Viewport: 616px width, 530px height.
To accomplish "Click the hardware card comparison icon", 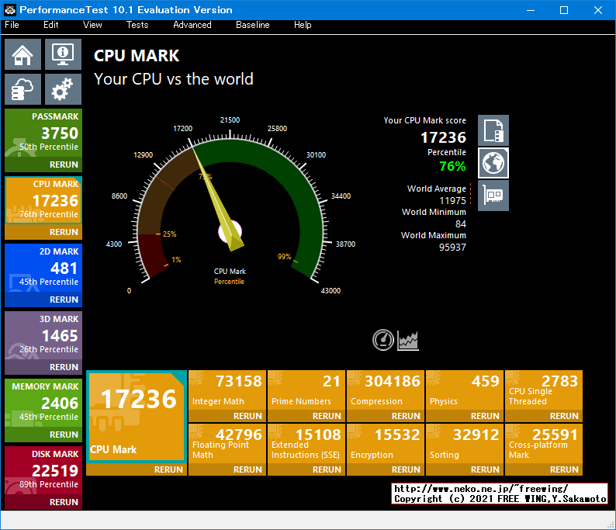I will coord(493,195).
